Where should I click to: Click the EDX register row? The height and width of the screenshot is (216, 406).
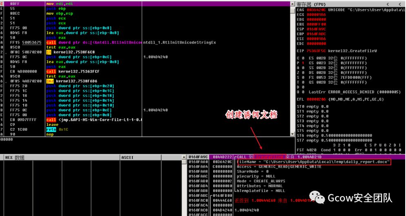click(x=312, y=20)
